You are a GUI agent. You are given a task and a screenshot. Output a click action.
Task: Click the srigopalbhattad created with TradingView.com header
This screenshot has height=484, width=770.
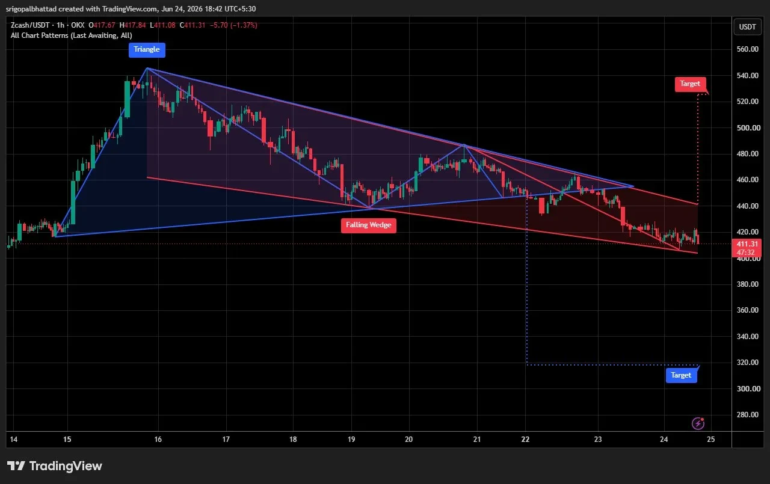(131, 8)
